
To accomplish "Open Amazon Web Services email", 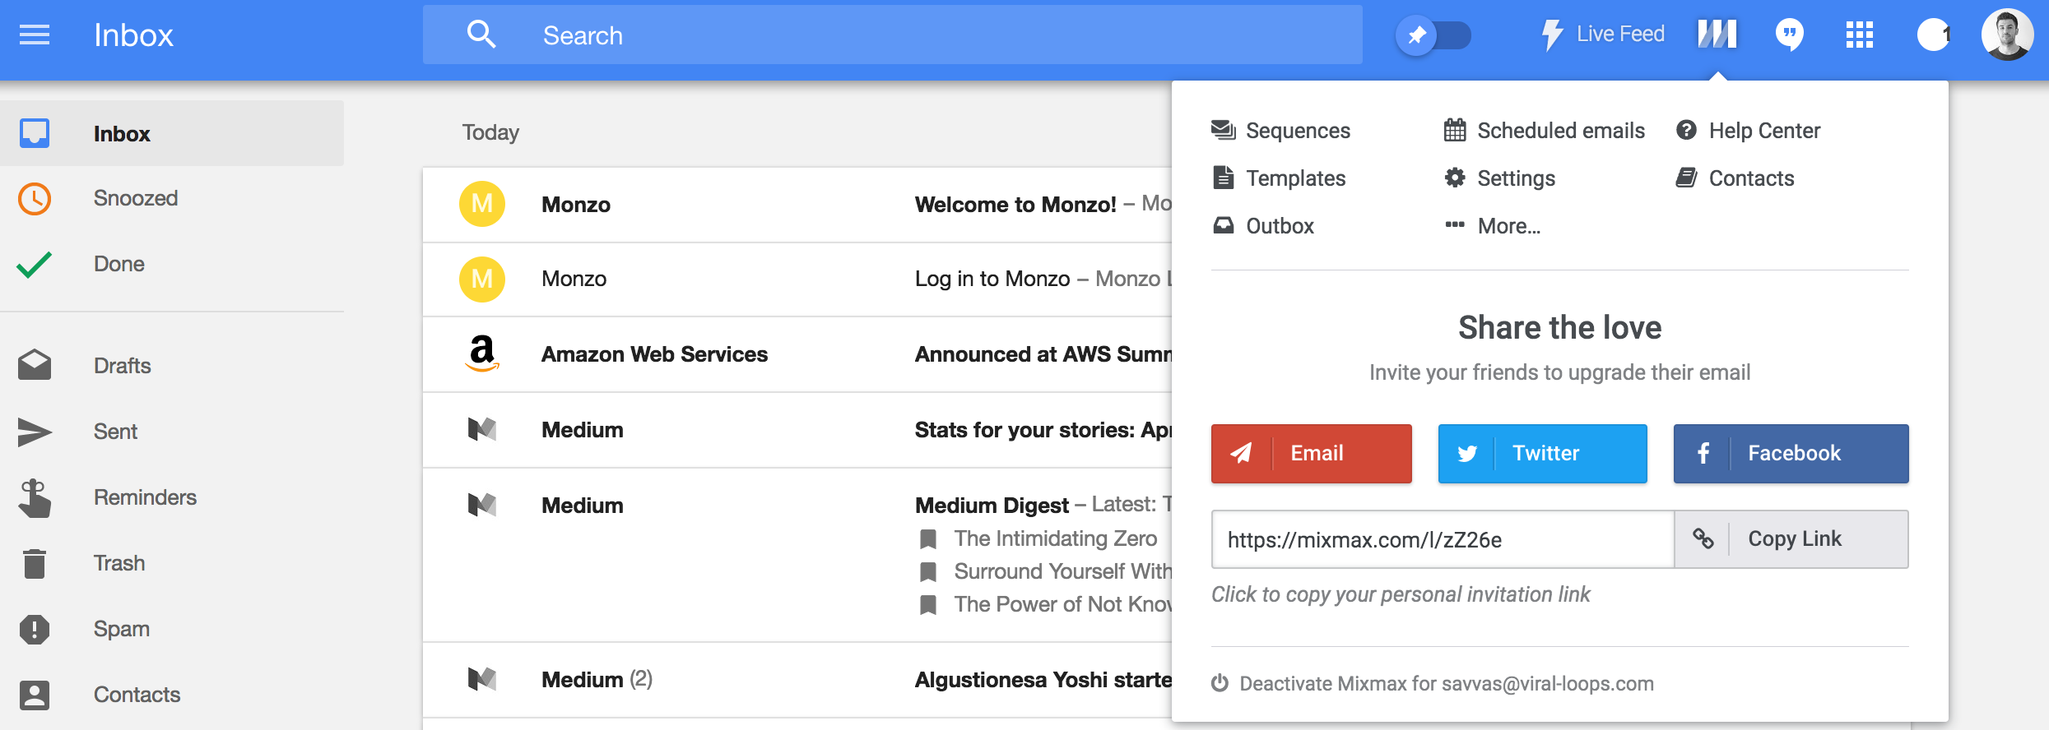I will 797,354.
